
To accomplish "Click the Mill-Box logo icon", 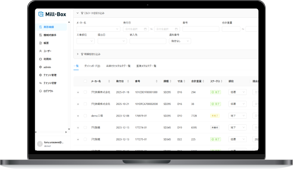I will coord(41,14).
